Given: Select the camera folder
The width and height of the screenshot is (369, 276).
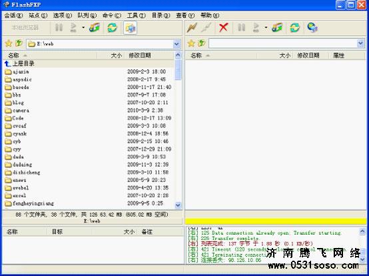Looking at the screenshot, I should 17,111.
